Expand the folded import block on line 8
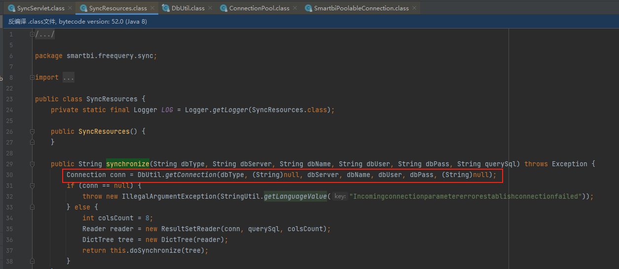Image resolution: width=619 pixels, height=269 pixels. point(32,78)
